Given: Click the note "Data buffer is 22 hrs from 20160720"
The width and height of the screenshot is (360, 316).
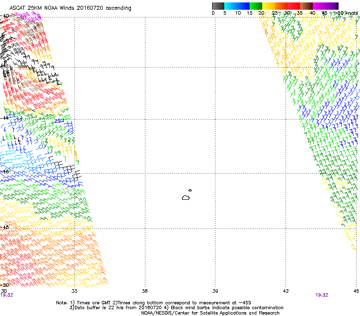Looking at the screenshot, I should [116, 308].
